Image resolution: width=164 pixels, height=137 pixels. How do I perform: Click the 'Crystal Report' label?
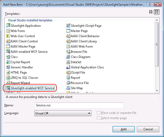tap(20, 62)
